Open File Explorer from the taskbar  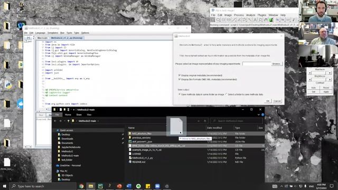pos(91,186)
